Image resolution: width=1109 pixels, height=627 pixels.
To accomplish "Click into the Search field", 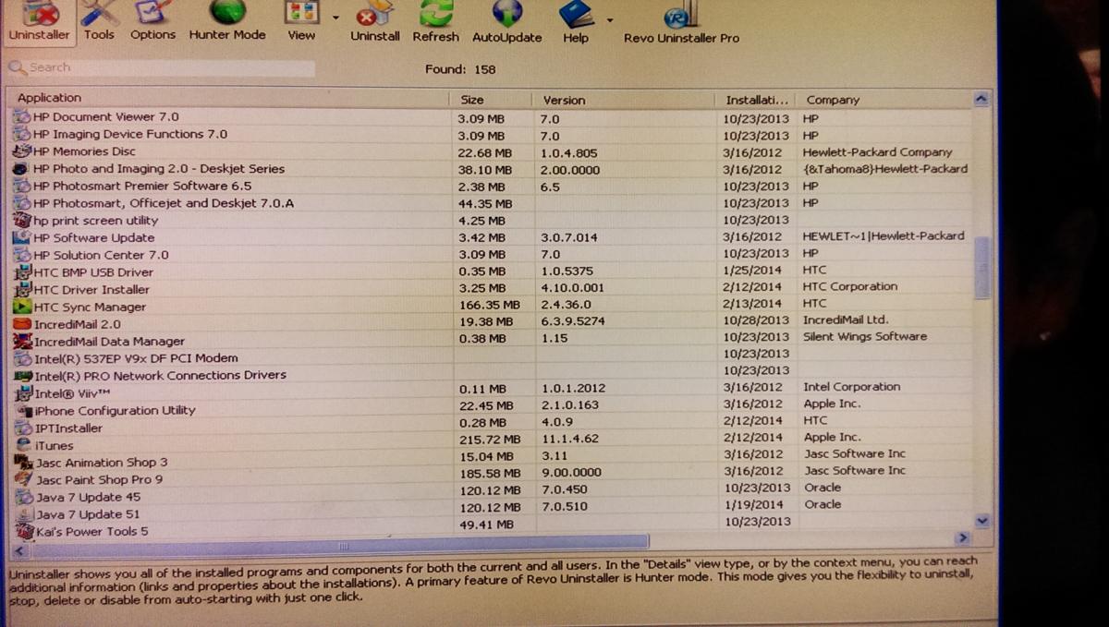I will point(162,67).
